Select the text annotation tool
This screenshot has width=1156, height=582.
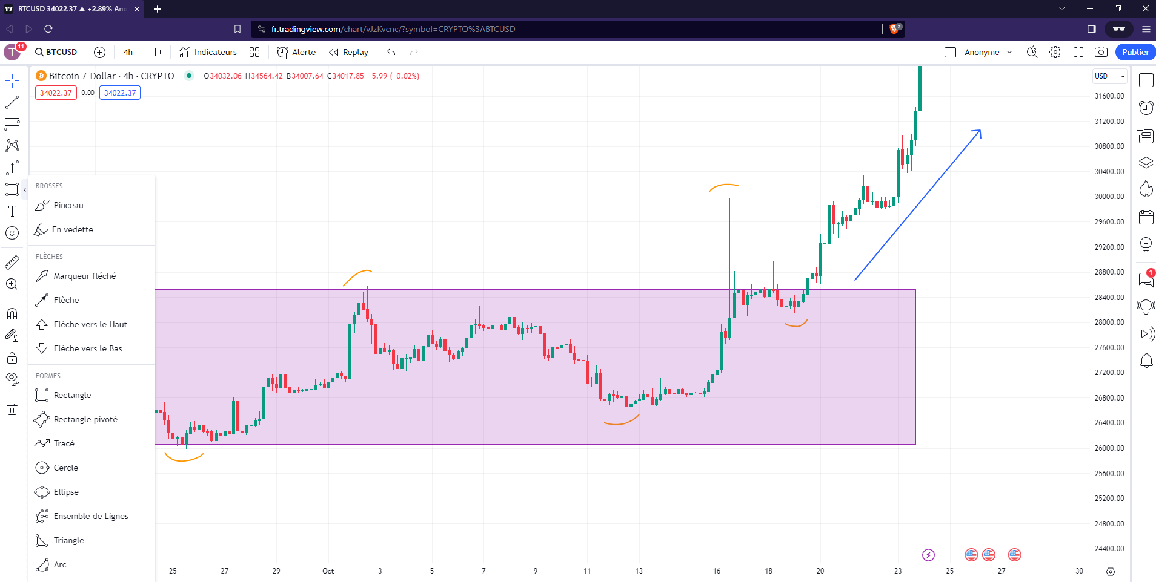tap(12, 211)
